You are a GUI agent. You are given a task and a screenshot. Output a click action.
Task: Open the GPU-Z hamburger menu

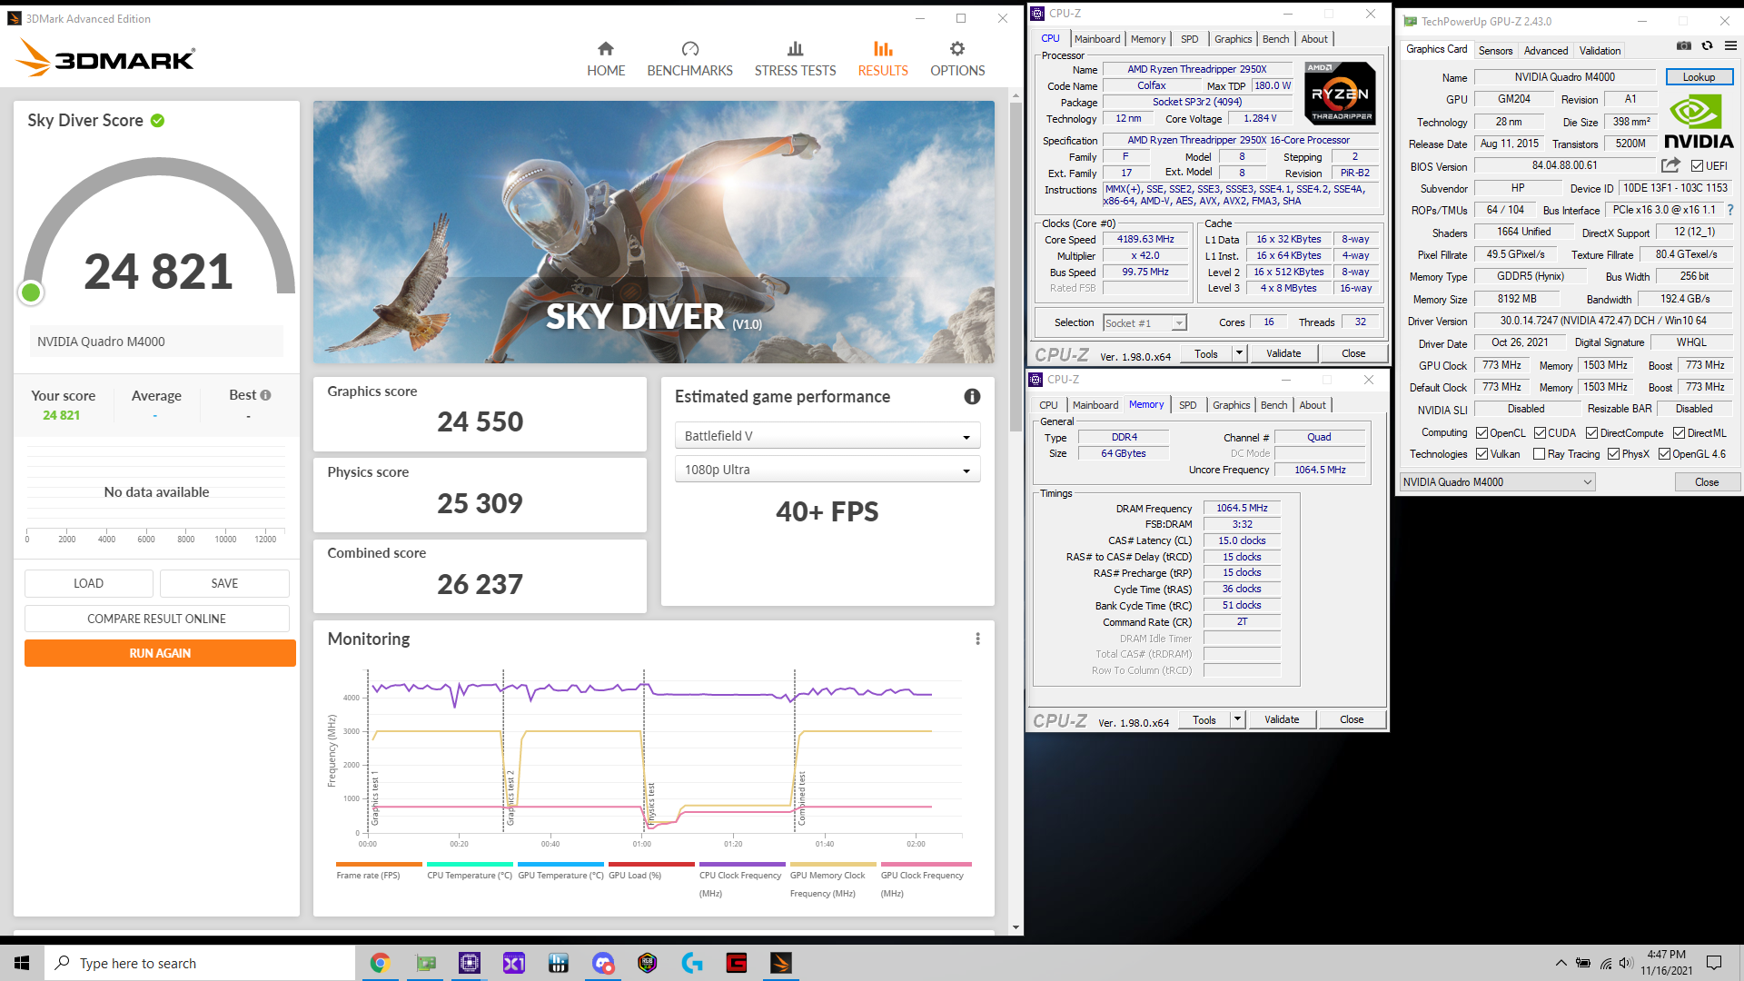(x=1730, y=45)
